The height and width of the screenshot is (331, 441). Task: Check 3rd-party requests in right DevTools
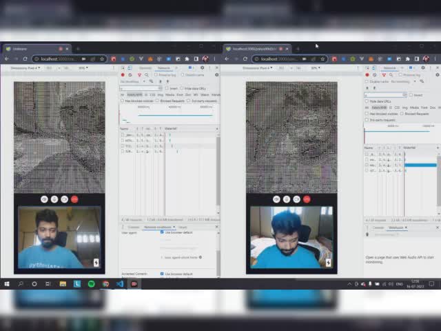pos(367,120)
